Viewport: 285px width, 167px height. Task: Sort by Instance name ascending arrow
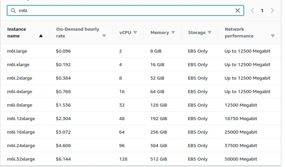pyautogui.click(x=41, y=36)
